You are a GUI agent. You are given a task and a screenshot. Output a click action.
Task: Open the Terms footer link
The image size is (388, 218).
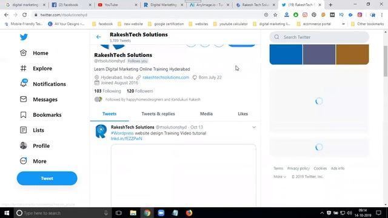(278, 168)
